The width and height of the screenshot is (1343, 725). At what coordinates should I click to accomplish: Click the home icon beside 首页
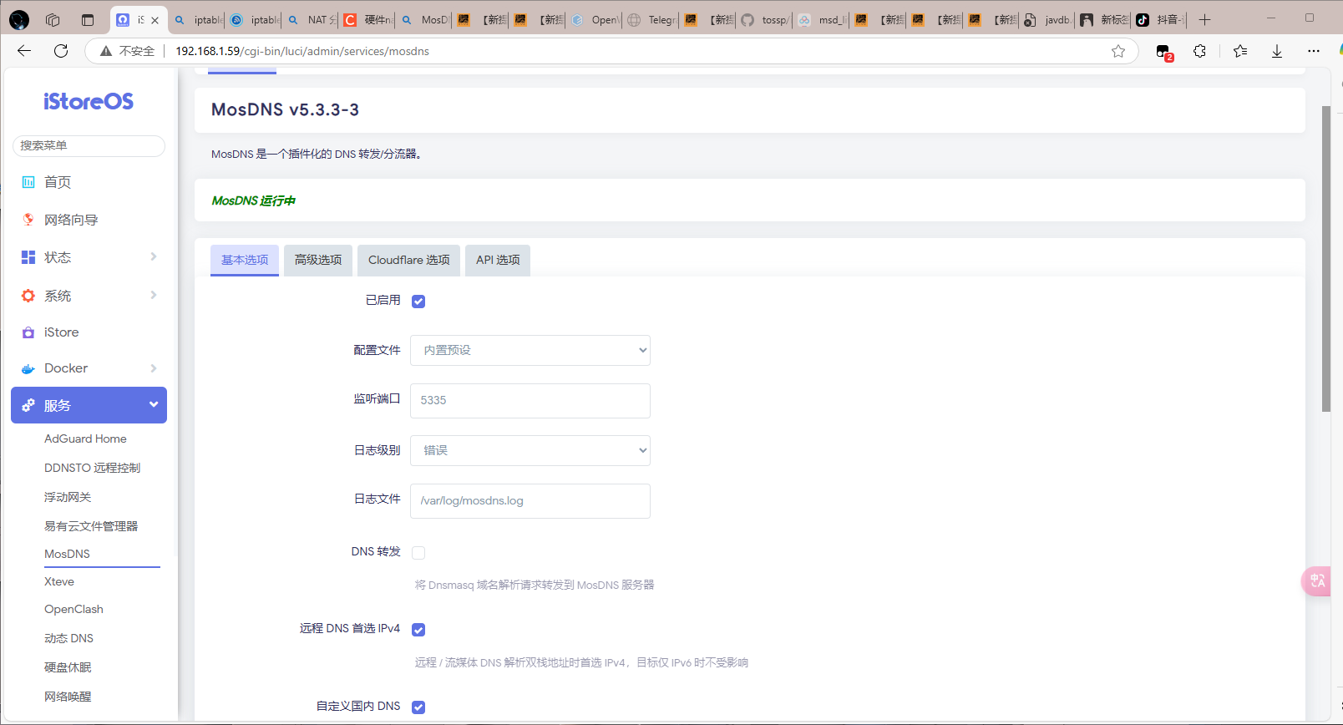pos(28,182)
